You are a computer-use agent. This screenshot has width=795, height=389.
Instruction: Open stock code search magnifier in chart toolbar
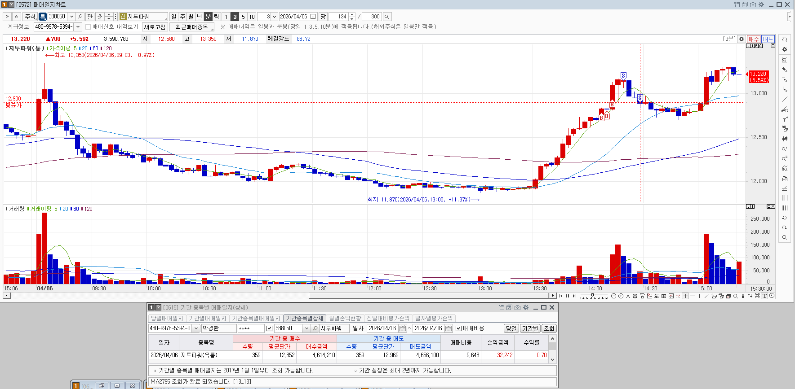(80, 17)
